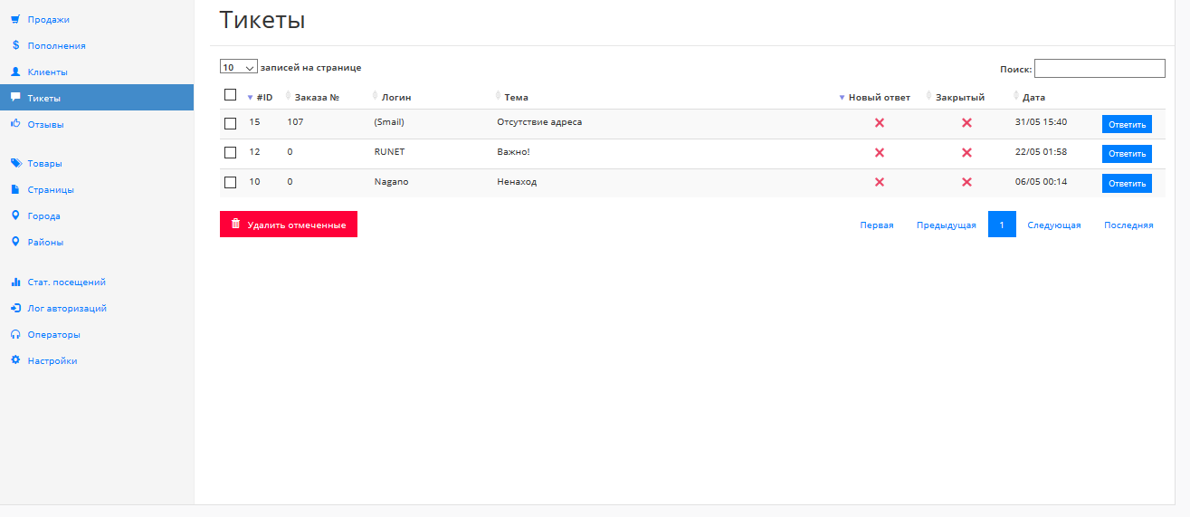The image size is (1190, 517).
Task: Open Клиенты via its person icon
Action: 15,72
